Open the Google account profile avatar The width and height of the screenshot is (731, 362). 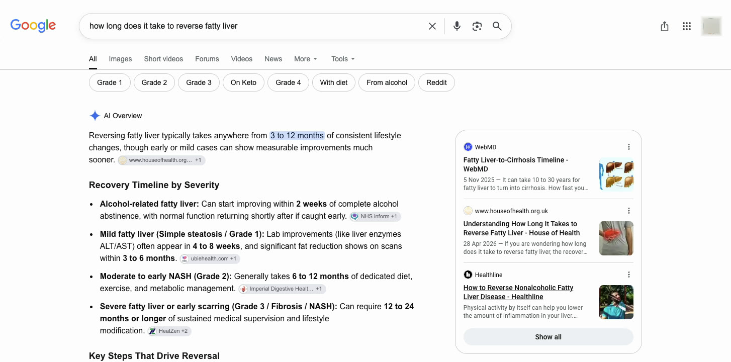[x=711, y=26]
